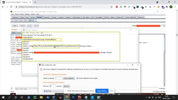
Task: Open the Burp menu in Burp Suite
Action: [13, 14]
